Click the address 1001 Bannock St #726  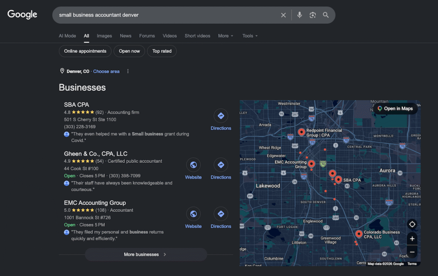[87, 218]
